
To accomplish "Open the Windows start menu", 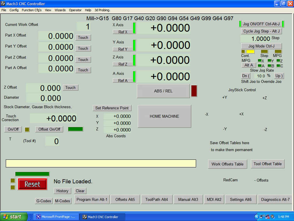I will [x=14, y=217].
